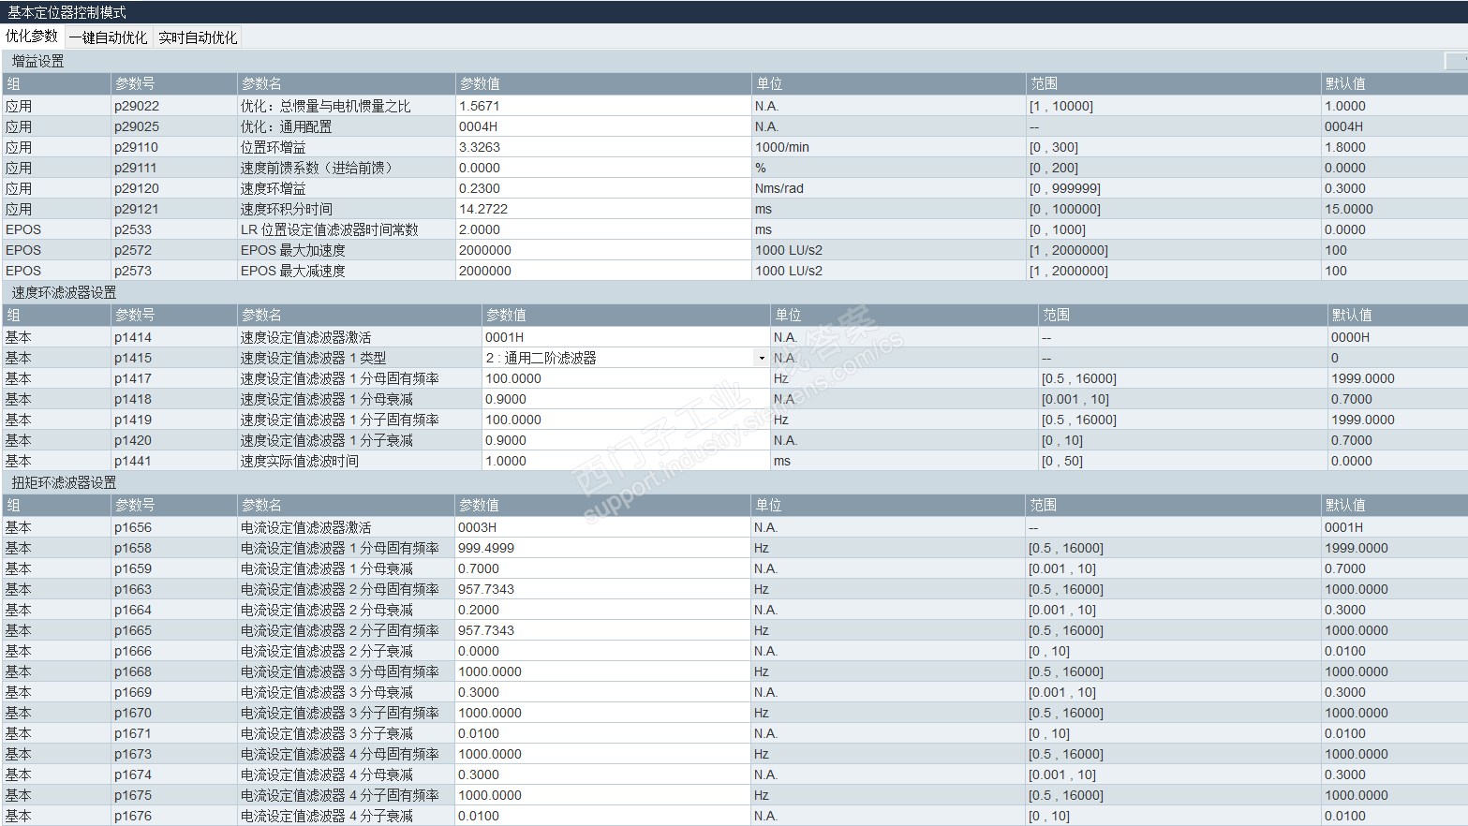This screenshot has height=826, width=1468.
Task: Click the p29121 default value 15.0000
Action: point(1349,209)
